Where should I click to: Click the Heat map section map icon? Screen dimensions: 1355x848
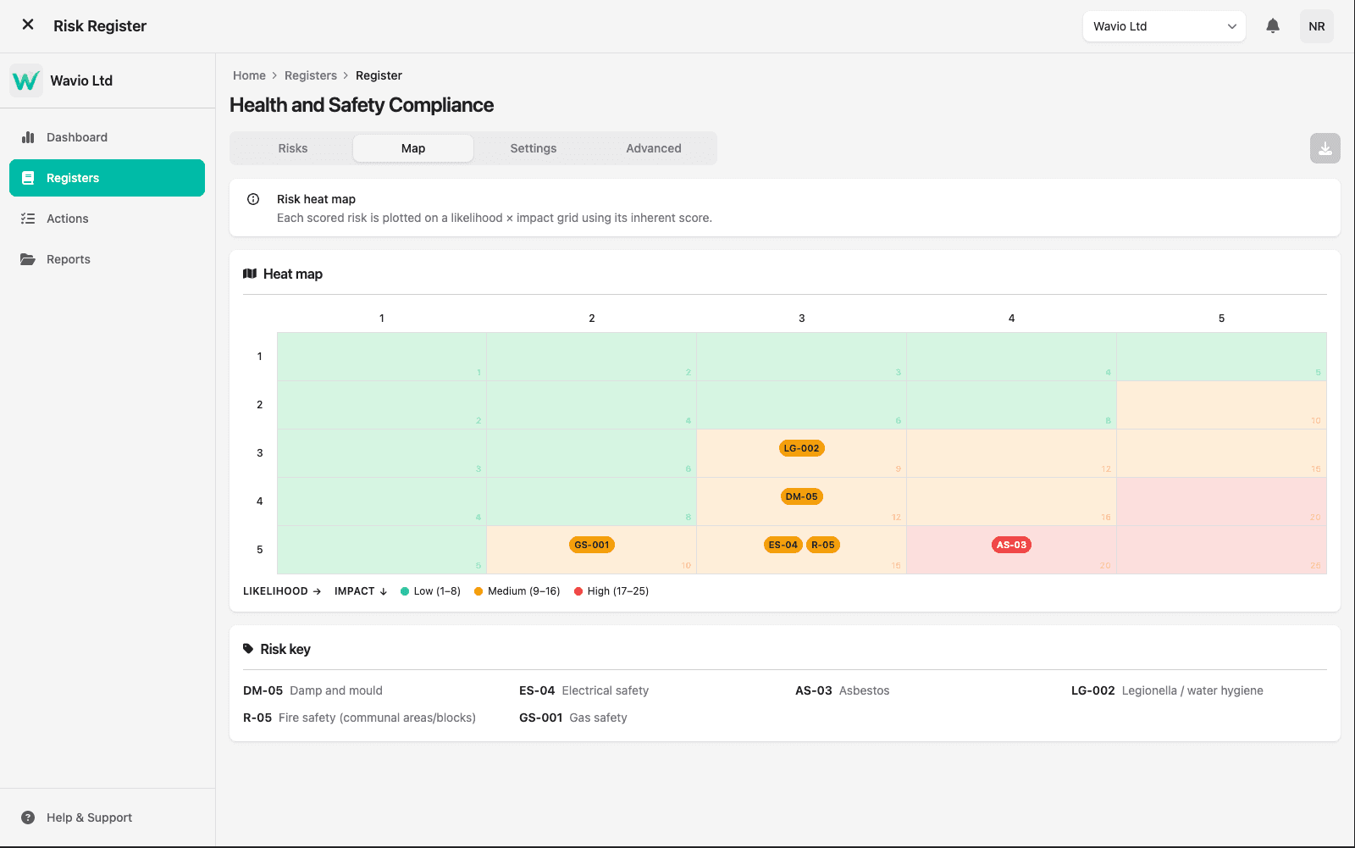pyautogui.click(x=250, y=274)
